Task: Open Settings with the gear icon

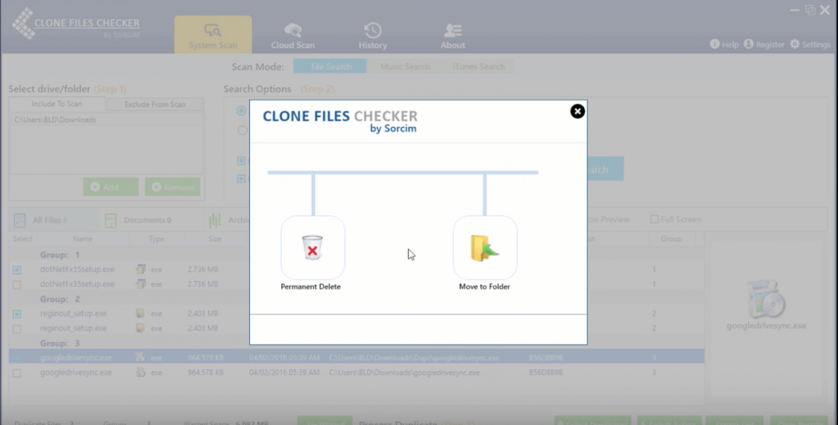Action: click(810, 44)
